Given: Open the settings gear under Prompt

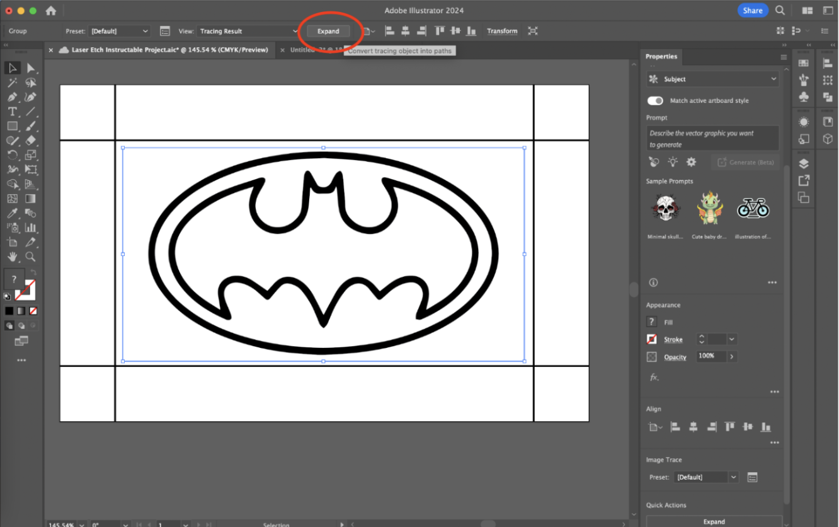Looking at the screenshot, I should pos(691,162).
